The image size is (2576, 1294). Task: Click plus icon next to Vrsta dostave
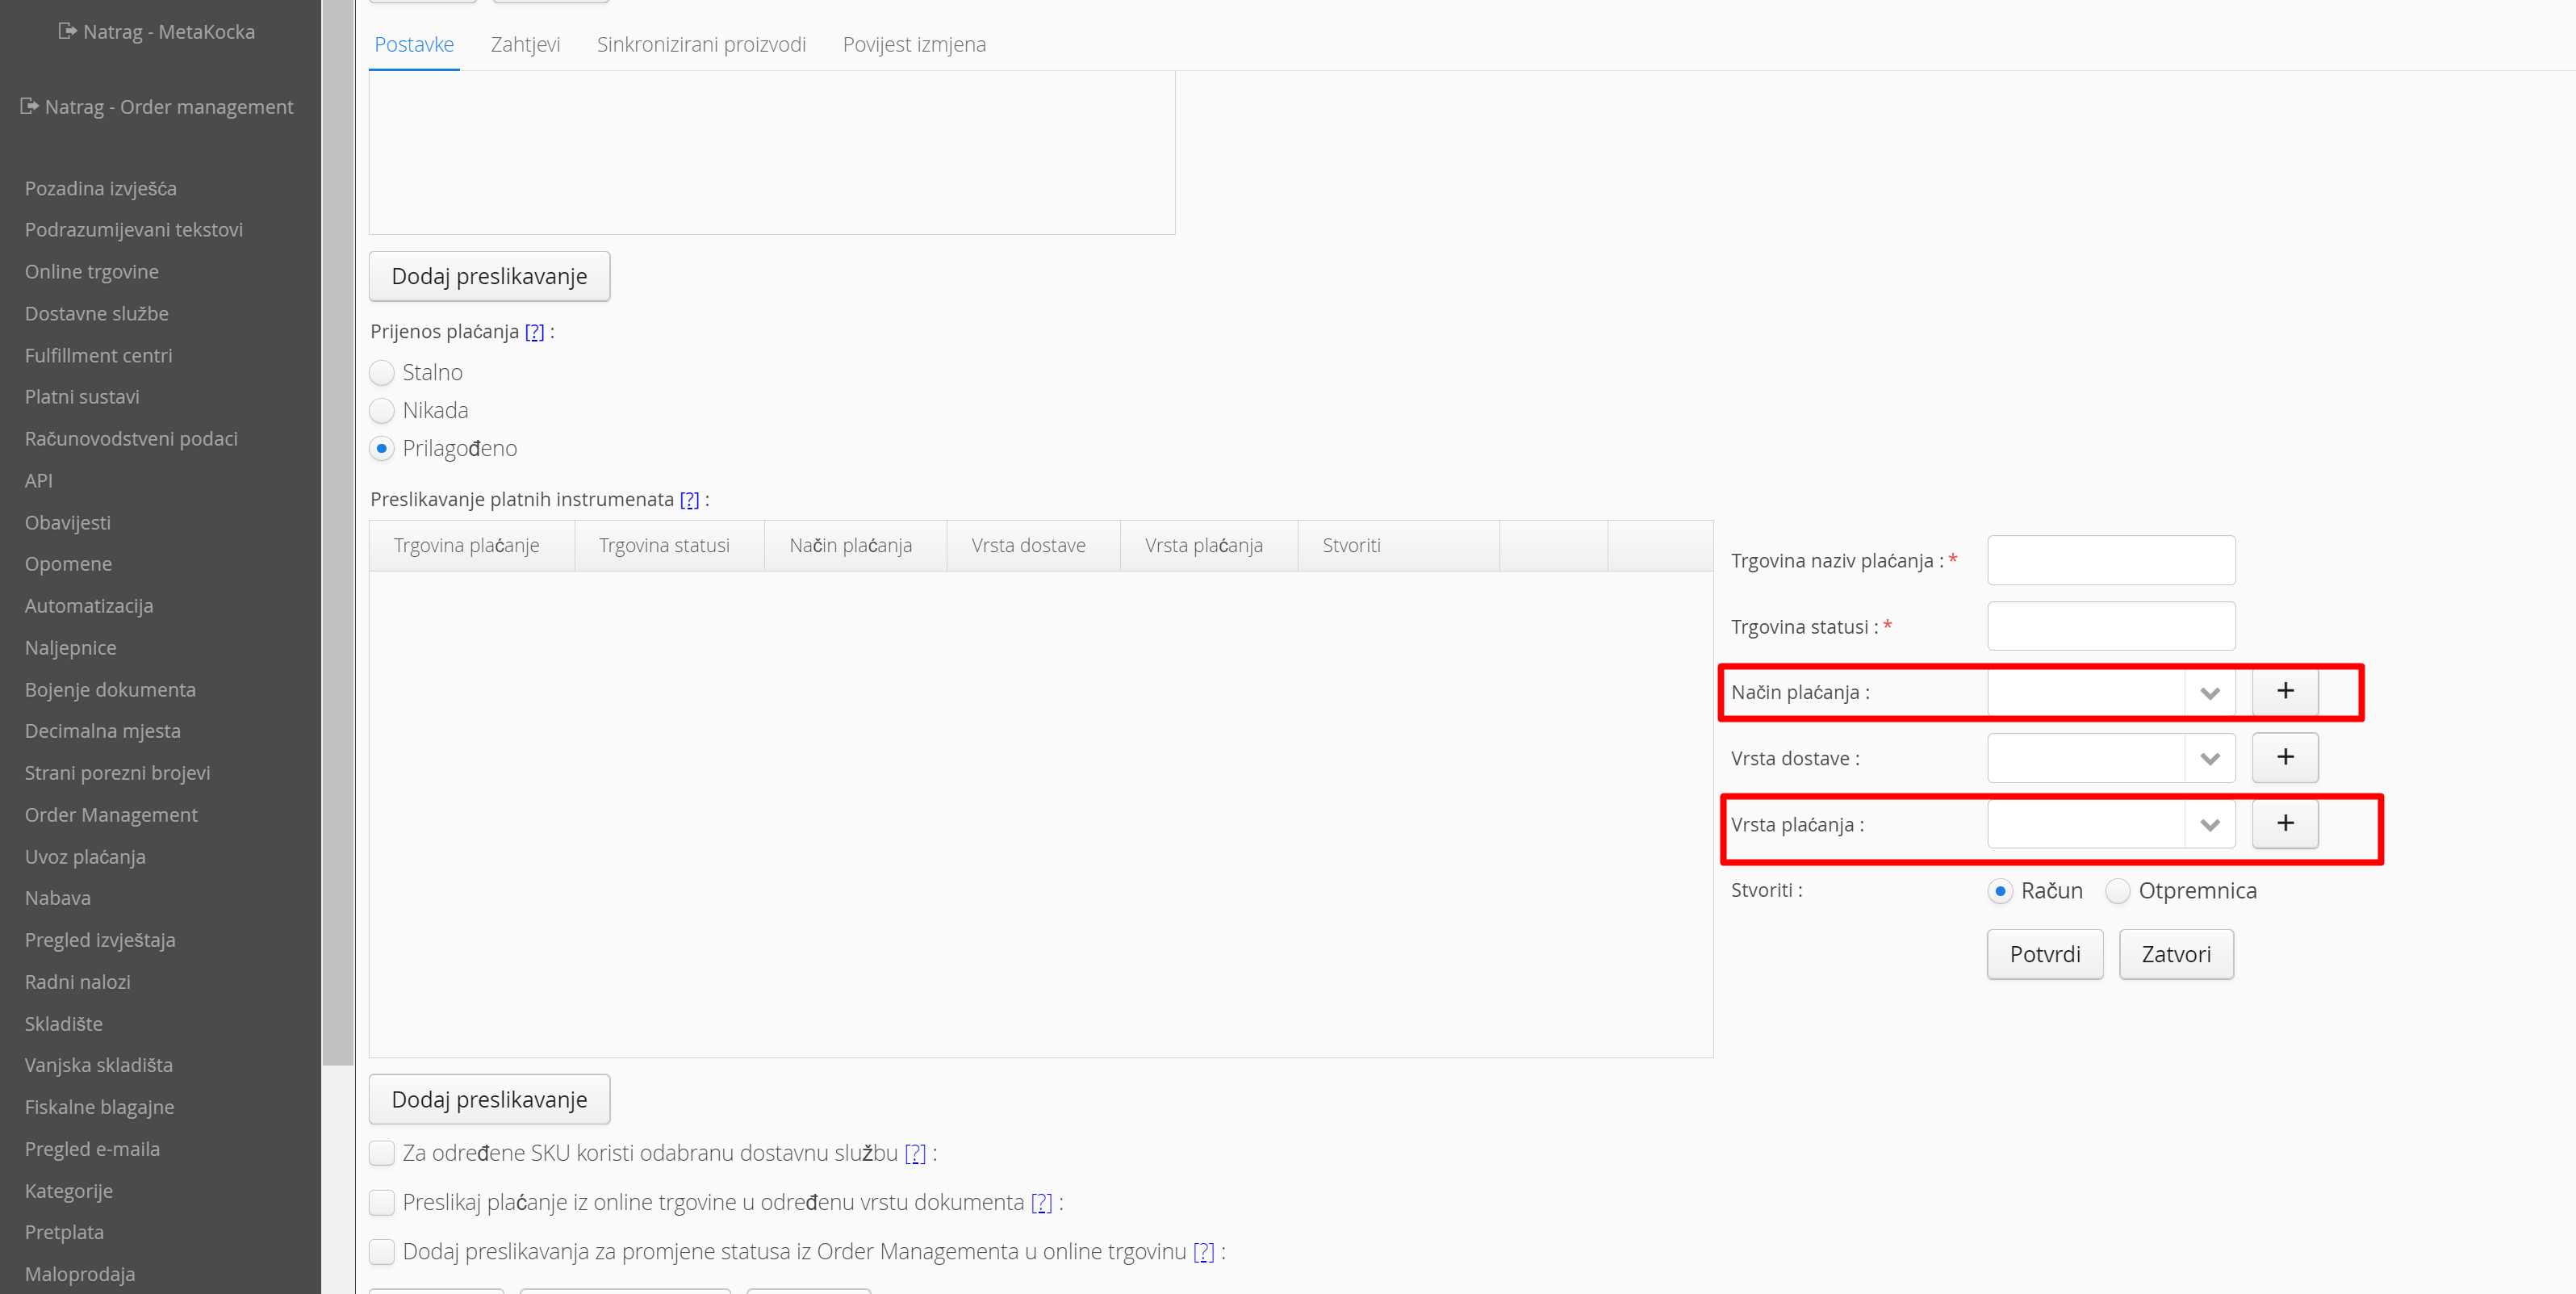[x=2284, y=757]
